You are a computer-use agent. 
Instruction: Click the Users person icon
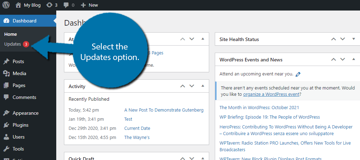6,137
